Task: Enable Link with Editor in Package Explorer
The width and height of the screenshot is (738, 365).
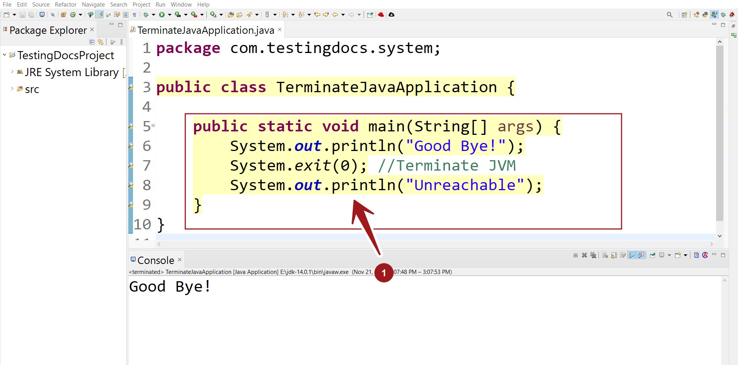Action: click(x=101, y=42)
